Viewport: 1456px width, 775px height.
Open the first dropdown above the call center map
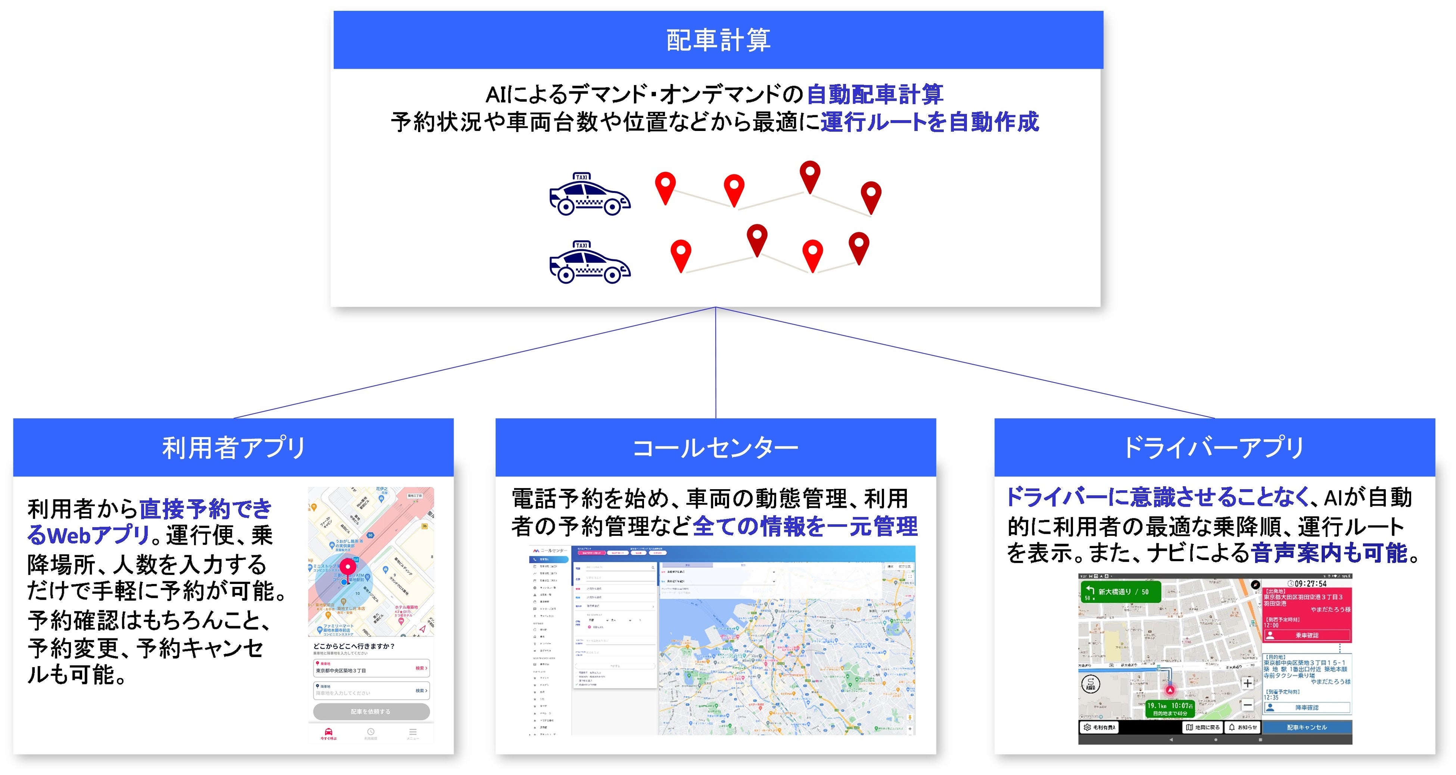click(x=721, y=572)
